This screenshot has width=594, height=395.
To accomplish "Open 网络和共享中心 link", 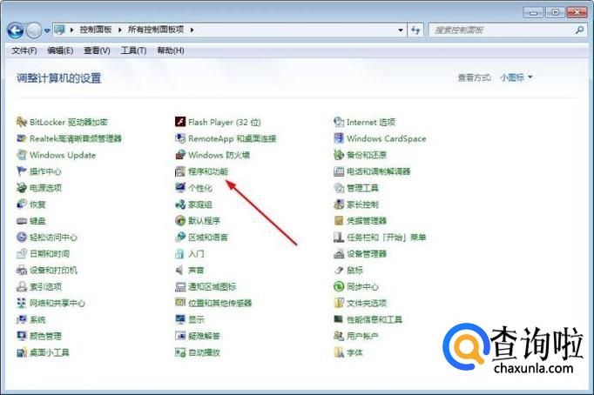I will [57, 303].
